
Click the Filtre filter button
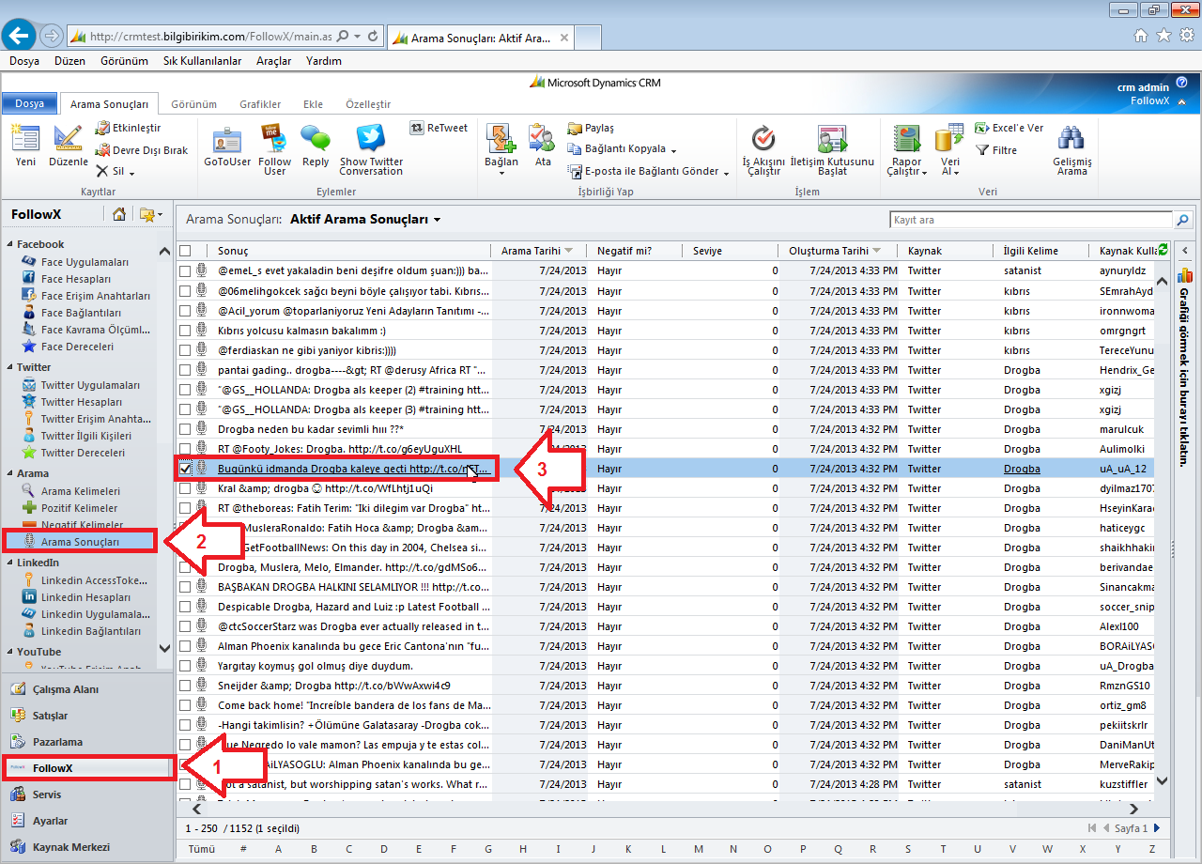pos(996,150)
